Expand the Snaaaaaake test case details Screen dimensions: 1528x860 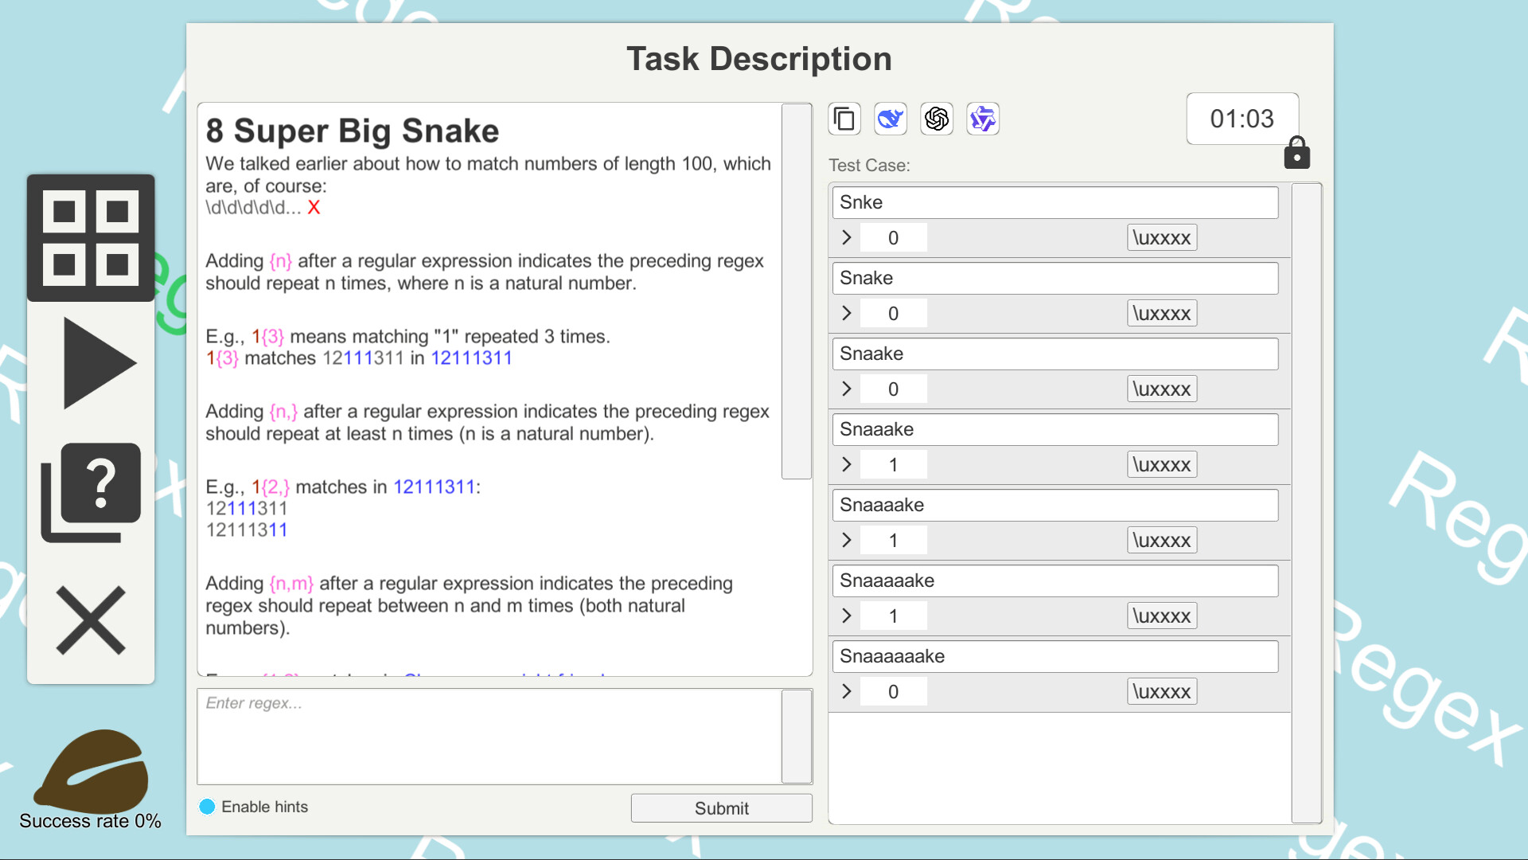(x=846, y=691)
